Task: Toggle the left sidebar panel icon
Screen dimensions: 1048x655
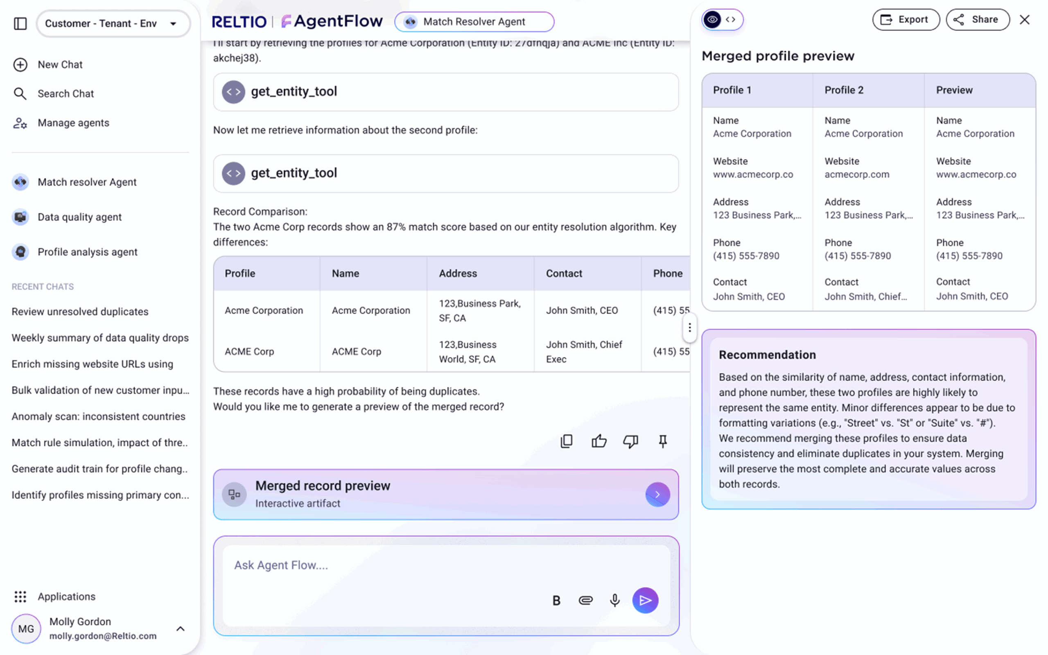Action: tap(20, 23)
